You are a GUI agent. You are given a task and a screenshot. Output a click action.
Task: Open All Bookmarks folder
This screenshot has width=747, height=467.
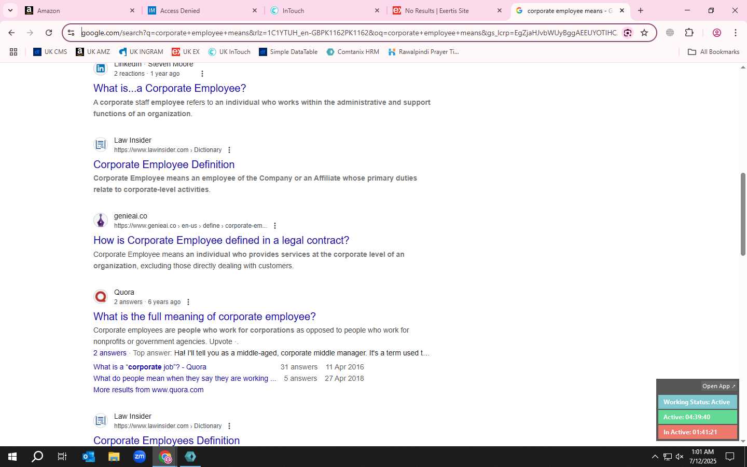(713, 52)
